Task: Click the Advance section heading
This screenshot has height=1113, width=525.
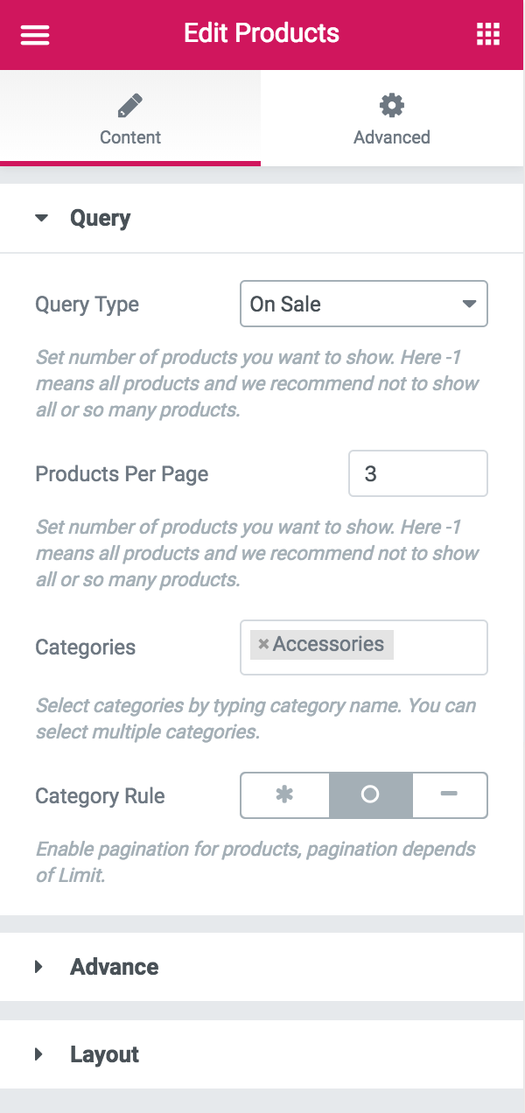Action: [115, 967]
